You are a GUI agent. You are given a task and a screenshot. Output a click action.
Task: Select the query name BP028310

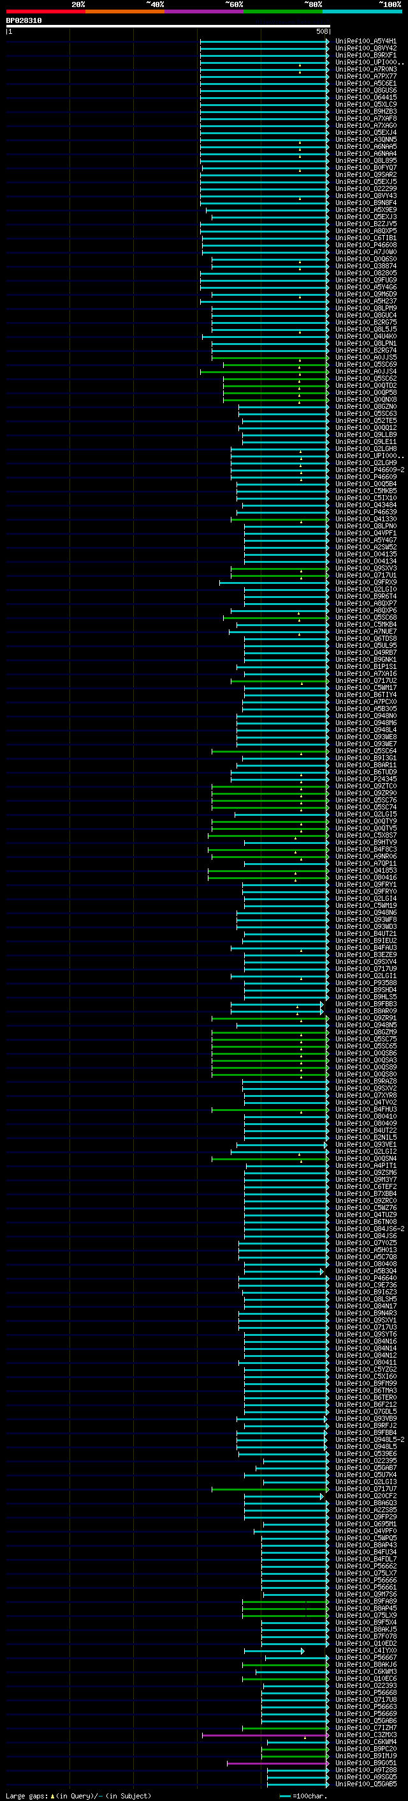point(24,20)
